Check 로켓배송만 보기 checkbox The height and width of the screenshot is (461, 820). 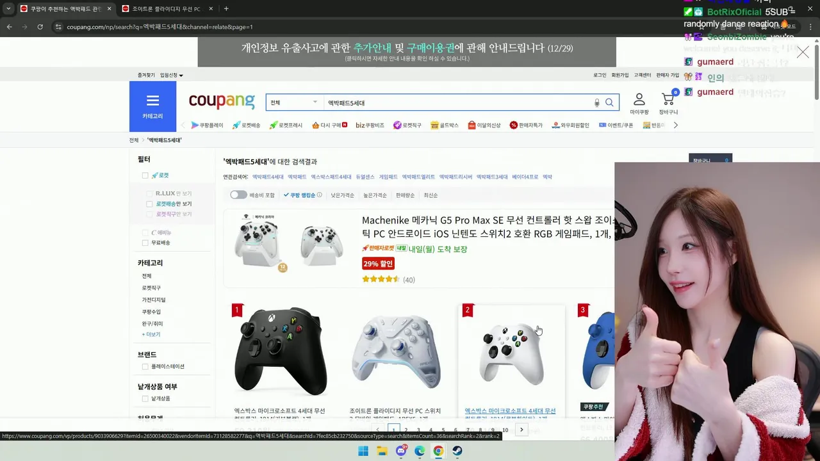click(149, 204)
